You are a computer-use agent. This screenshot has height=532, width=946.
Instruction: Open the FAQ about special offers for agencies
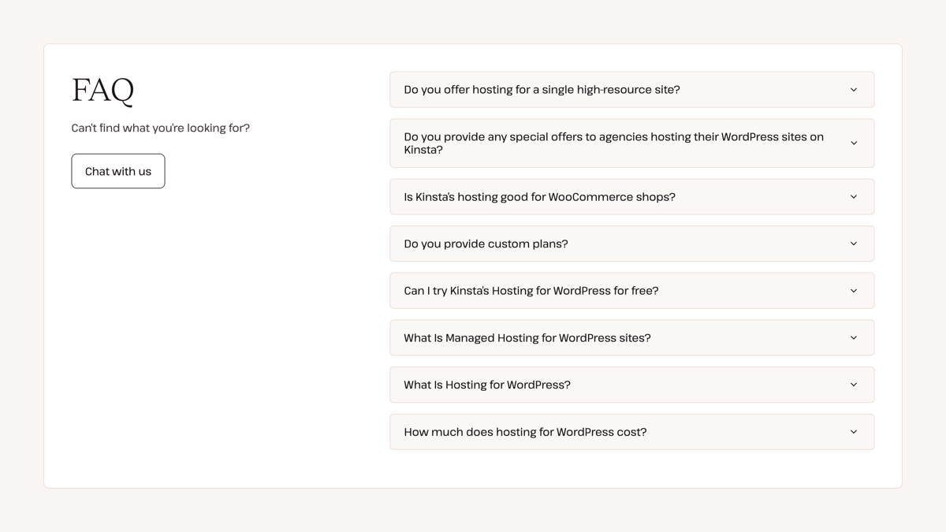pos(613,143)
